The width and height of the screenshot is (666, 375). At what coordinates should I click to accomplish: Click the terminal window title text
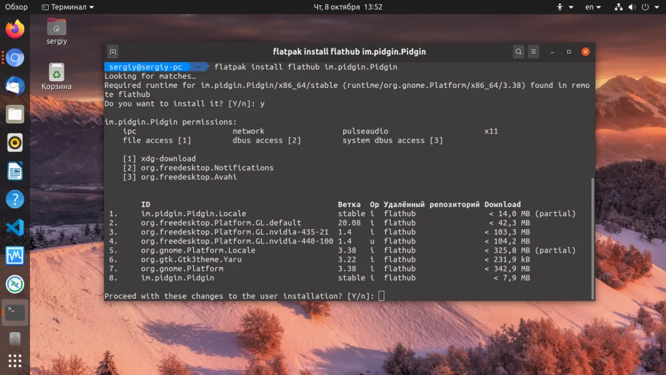click(349, 52)
